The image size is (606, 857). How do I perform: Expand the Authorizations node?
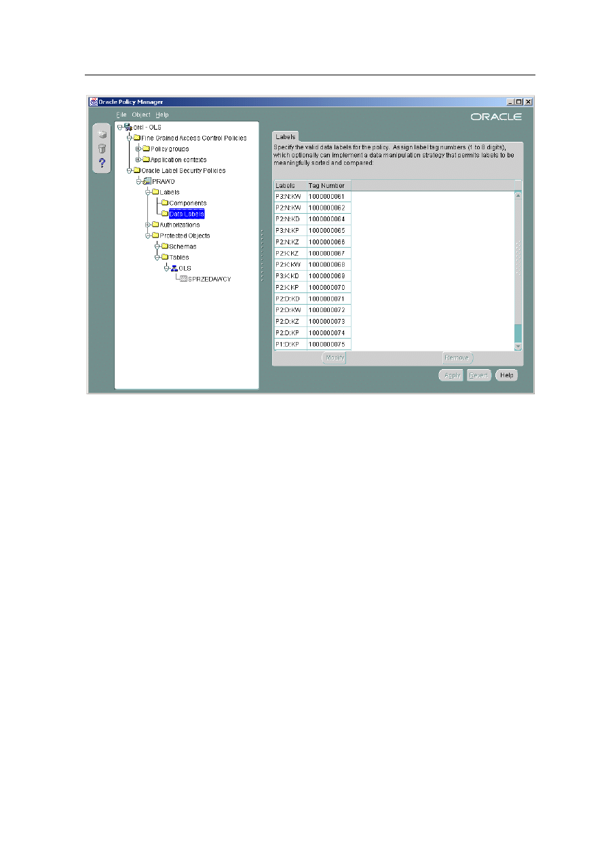147,225
